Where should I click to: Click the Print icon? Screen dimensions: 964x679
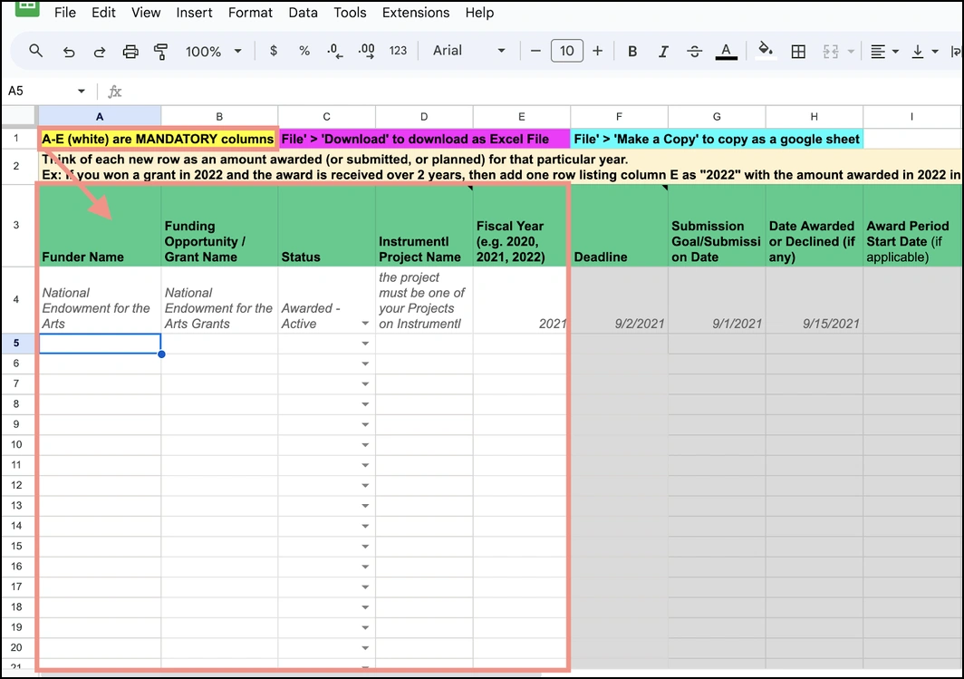pyautogui.click(x=130, y=52)
